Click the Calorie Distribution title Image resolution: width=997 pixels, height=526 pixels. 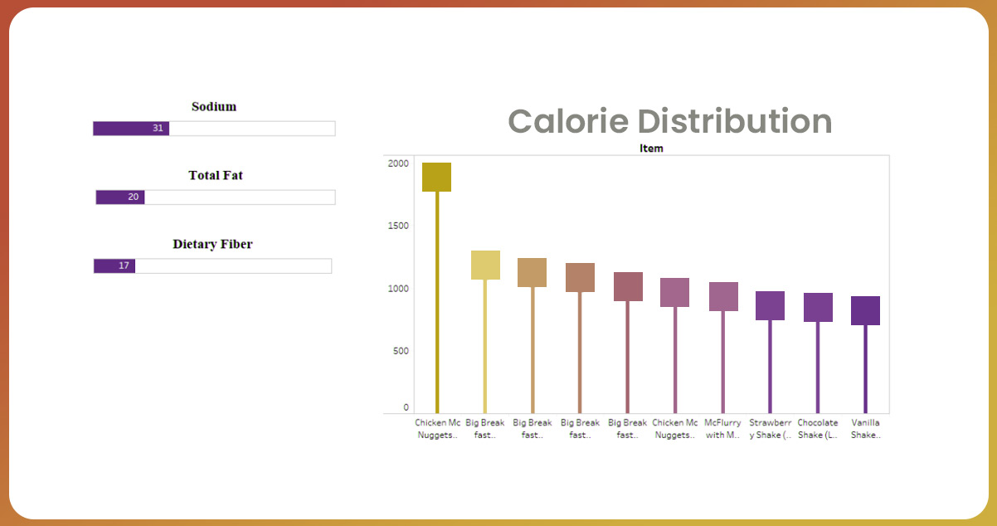[669, 121]
